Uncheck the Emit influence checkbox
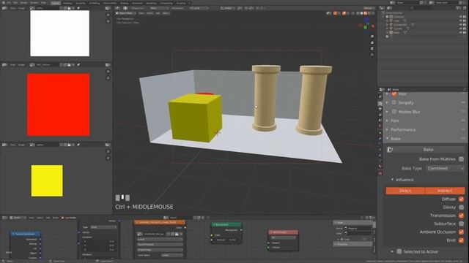This screenshot has width=469, height=263. pos(461,240)
